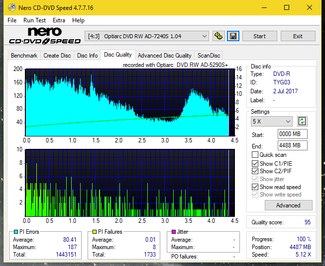Viewport: 325px width, 266px height.
Task: Click the Nero app icon in title bar
Action: point(12,7)
